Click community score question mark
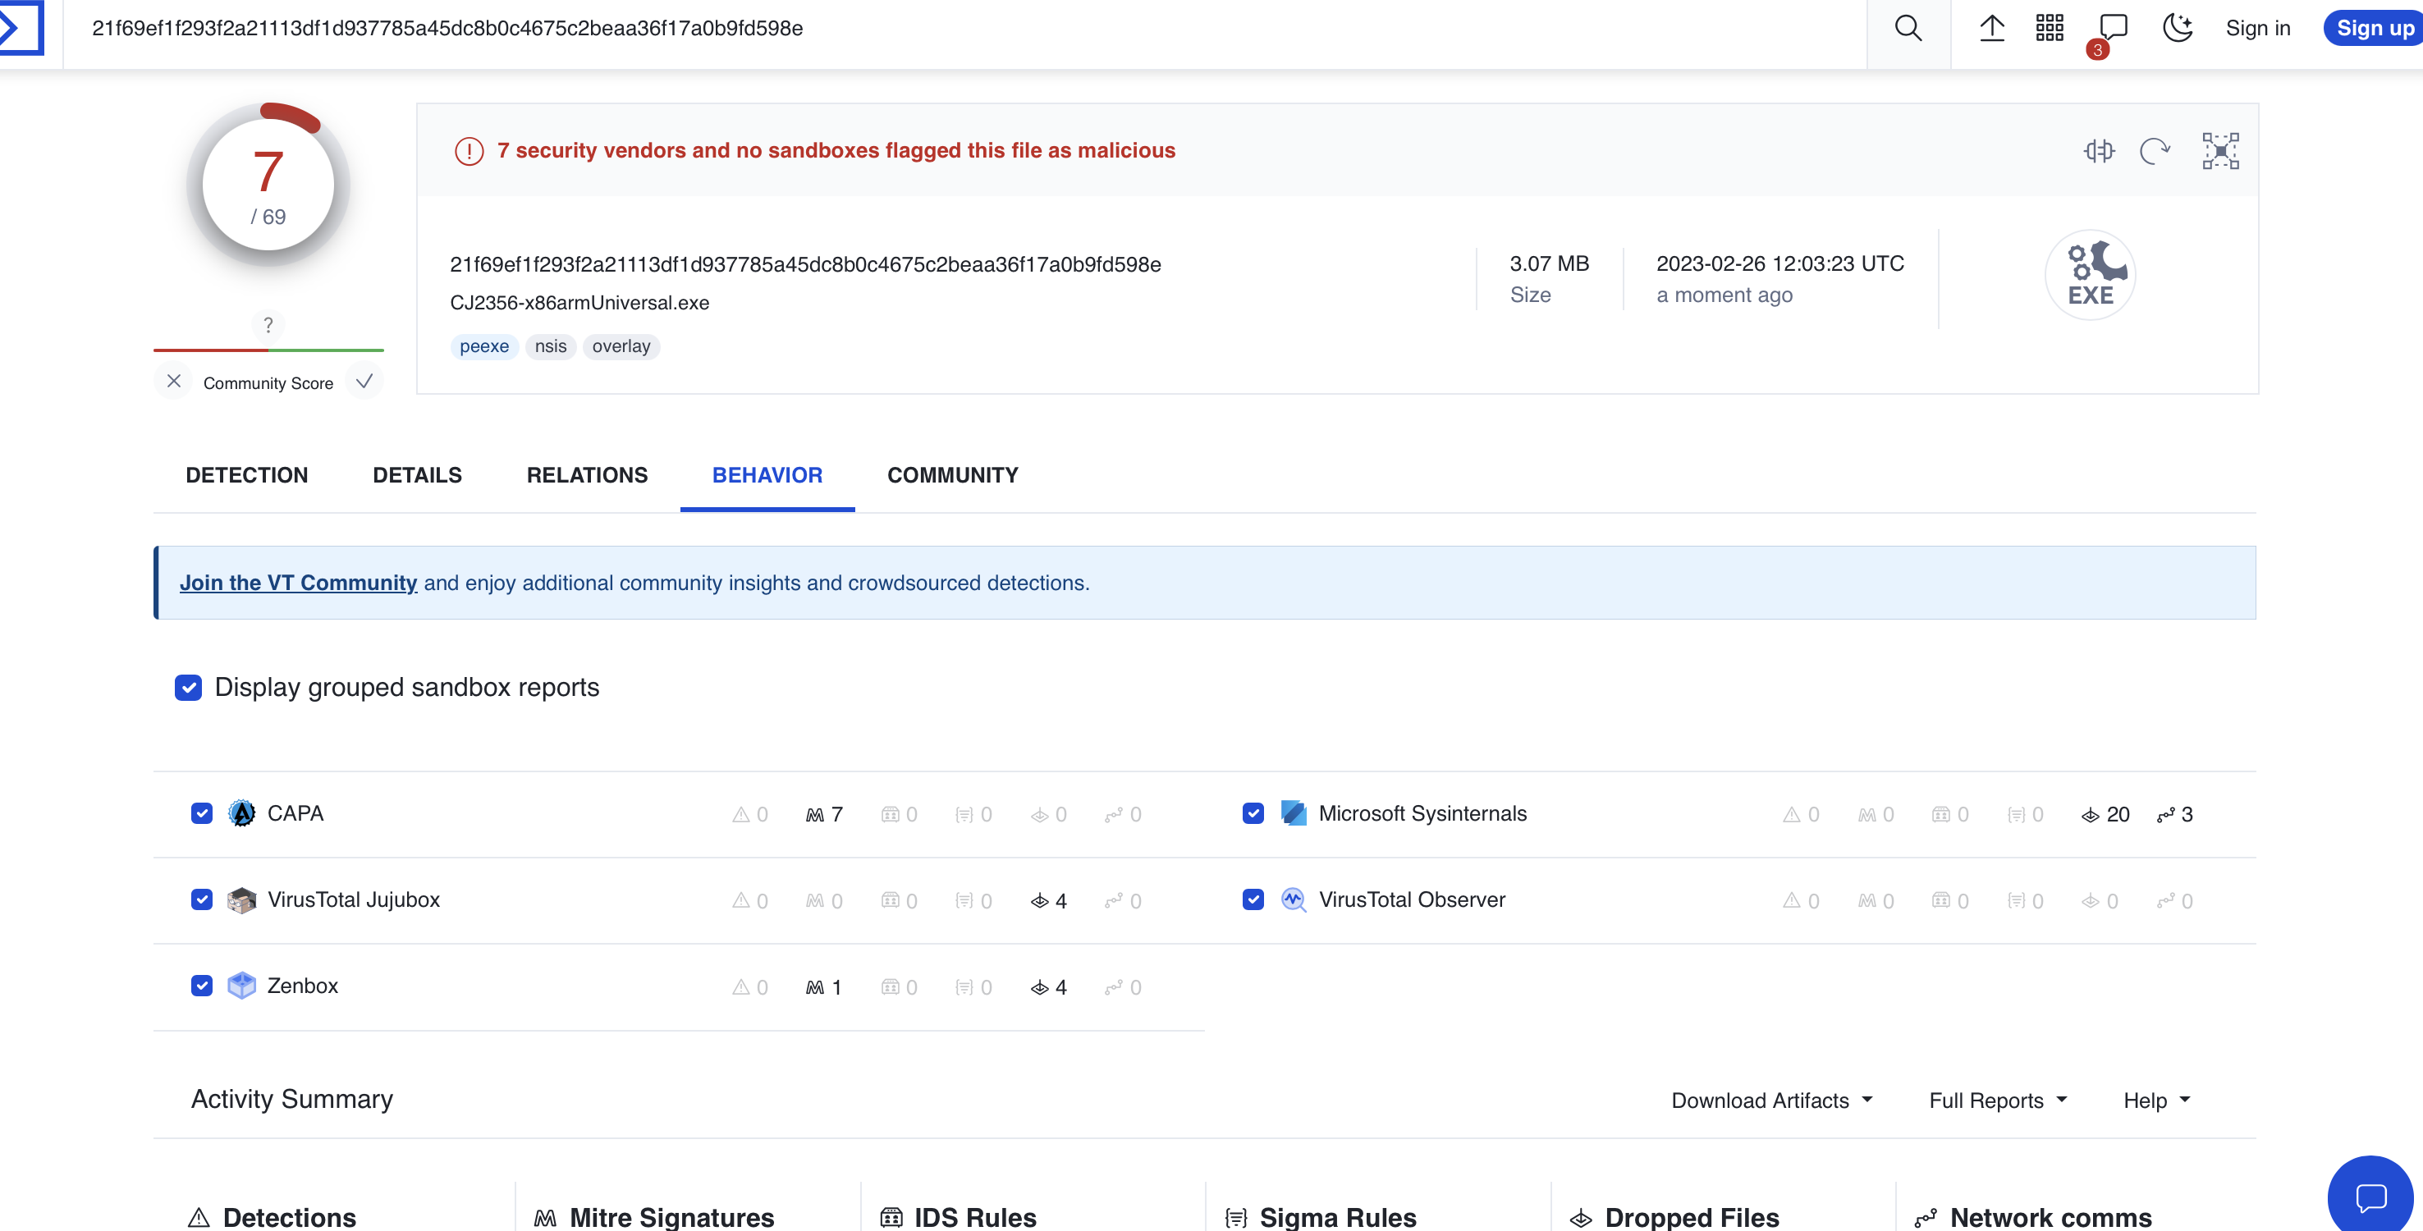 tap(268, 325)
